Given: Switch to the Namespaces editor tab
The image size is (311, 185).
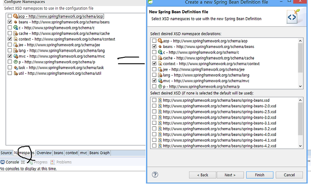Looking at the screenshot, I should [x=24, y=153].
